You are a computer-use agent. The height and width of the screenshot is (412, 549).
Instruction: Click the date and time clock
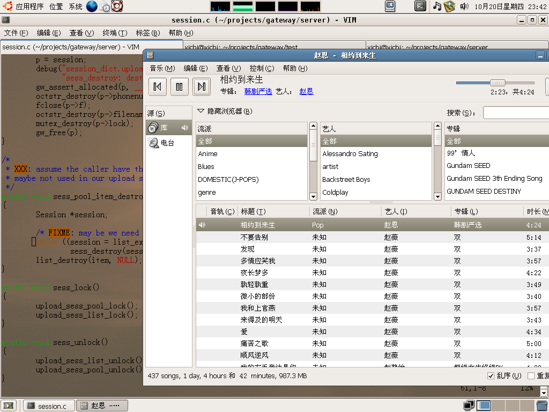pyautogui.click(x=511, y=6)
